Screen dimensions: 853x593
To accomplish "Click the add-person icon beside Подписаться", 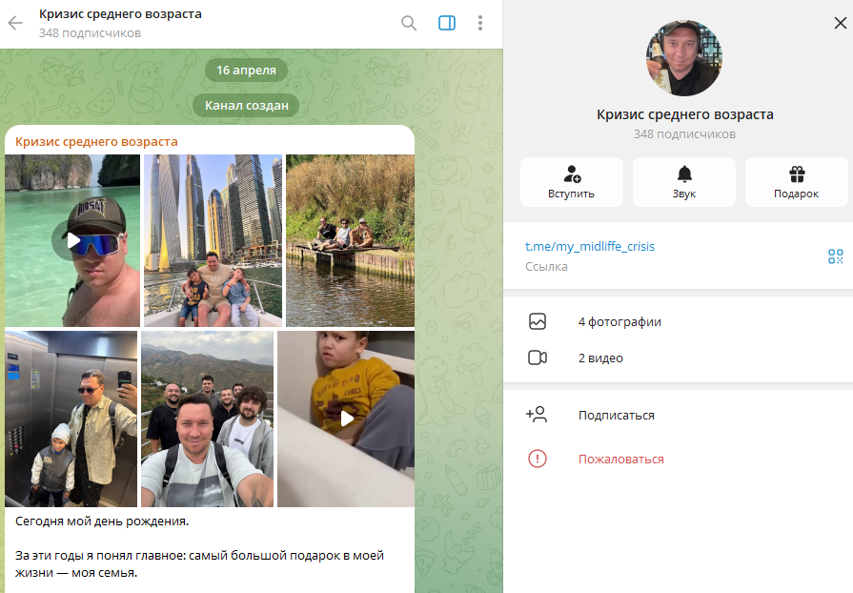I will (537, 415).
